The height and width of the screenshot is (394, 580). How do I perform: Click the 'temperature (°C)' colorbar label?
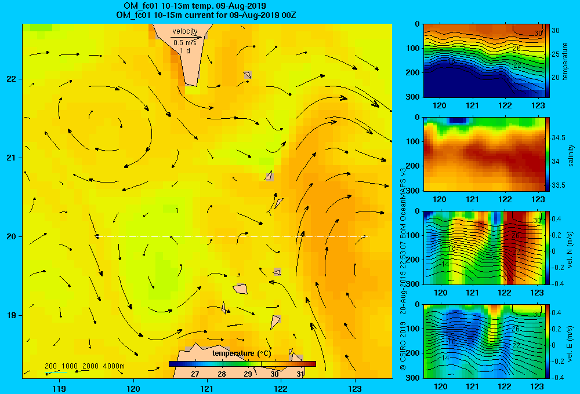click(x=241, y=353)
